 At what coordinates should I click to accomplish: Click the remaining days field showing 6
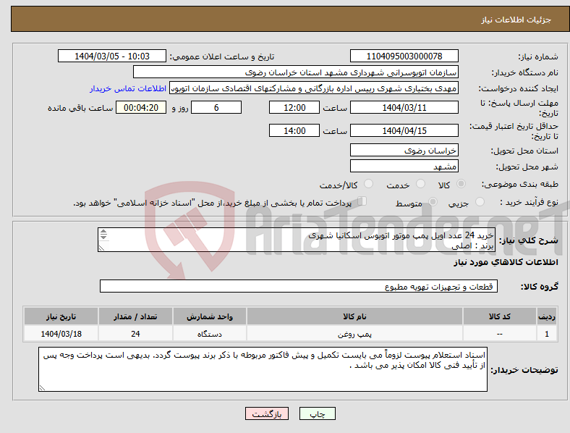pos(216,108)
